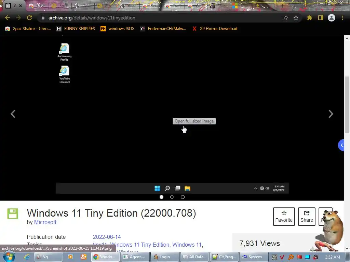Open the 2pac Shakur bookmark
350x262 pixels.
point(28,29)
